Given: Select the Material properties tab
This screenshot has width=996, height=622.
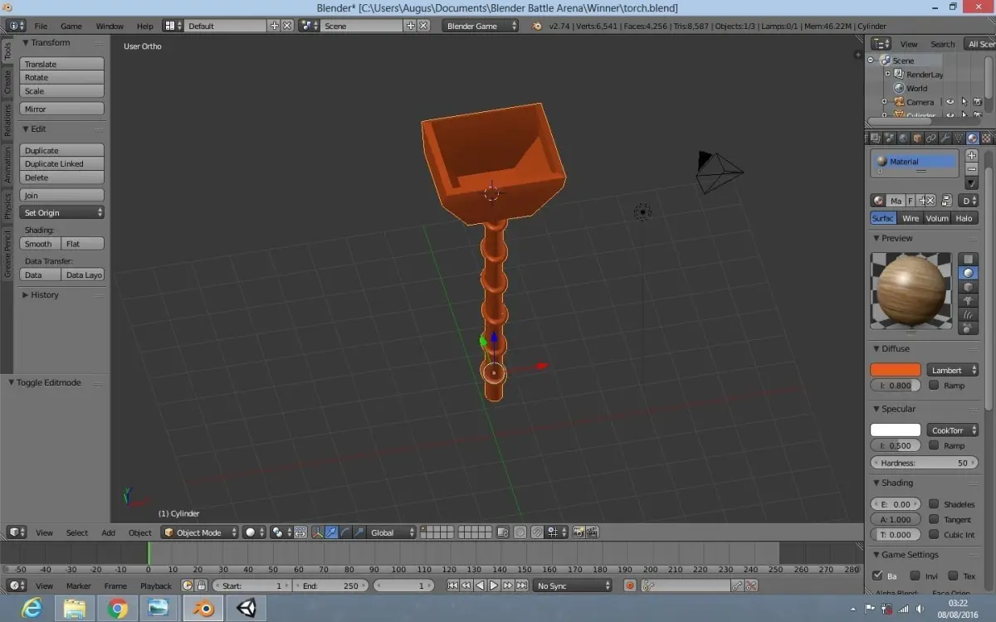Looking at the screenshot, I should (x=972, y=137).
